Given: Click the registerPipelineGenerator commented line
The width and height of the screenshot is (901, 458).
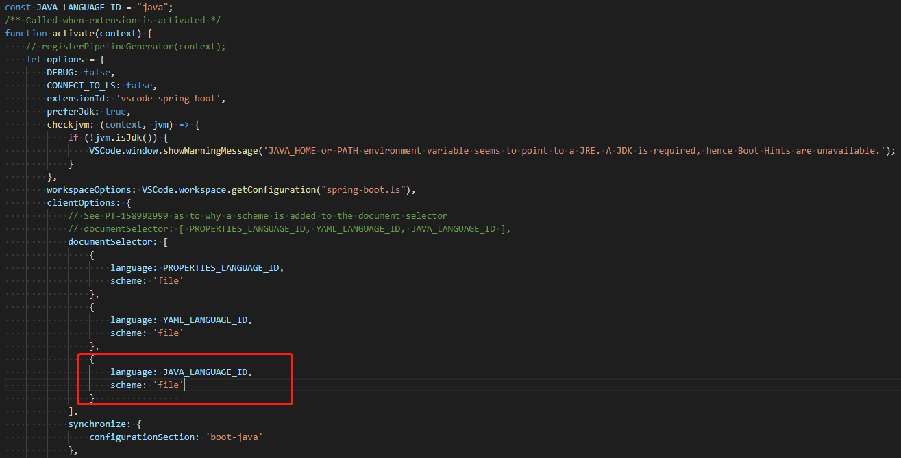Looking at the screenshot, I should coord(127,46).
